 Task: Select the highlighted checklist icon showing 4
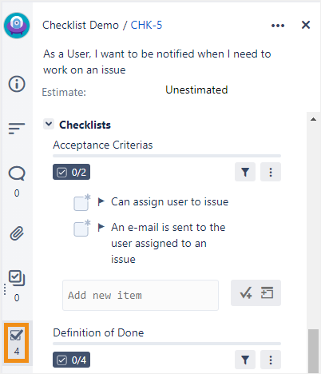click(17, 343)
